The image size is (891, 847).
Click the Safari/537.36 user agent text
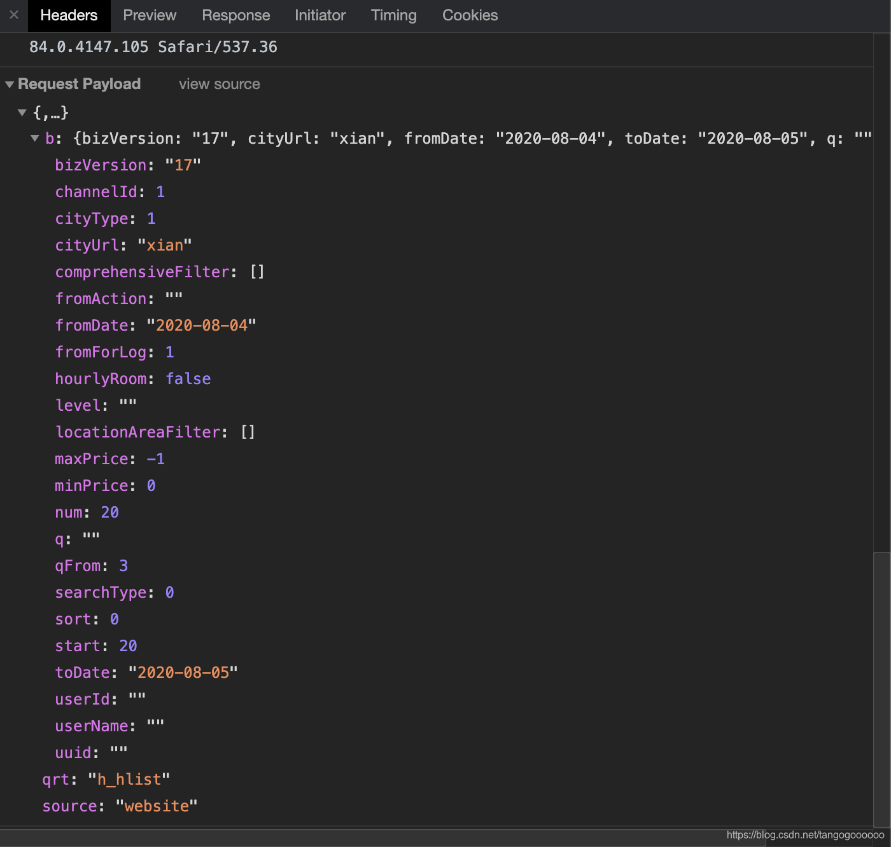pos(218,47)
